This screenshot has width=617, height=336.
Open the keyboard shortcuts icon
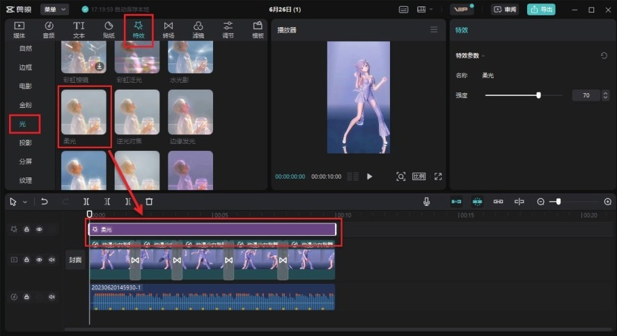pos(403,10)
